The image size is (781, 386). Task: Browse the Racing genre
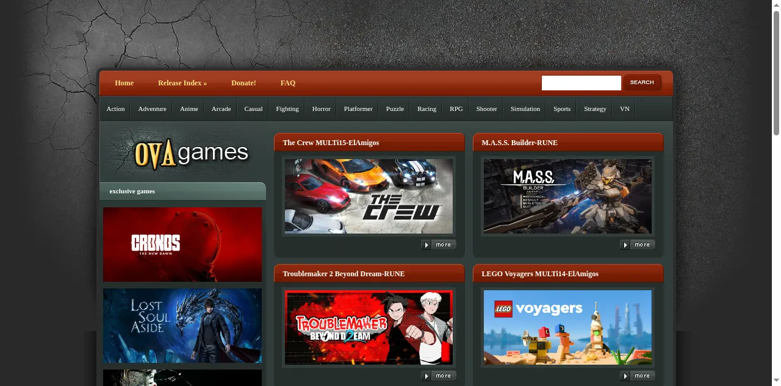click(426, 109)
